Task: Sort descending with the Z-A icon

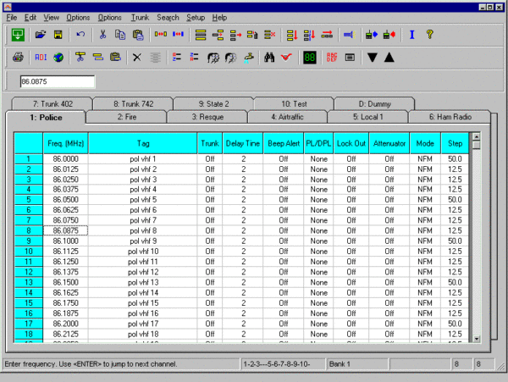Action: [x=194, y=58]
